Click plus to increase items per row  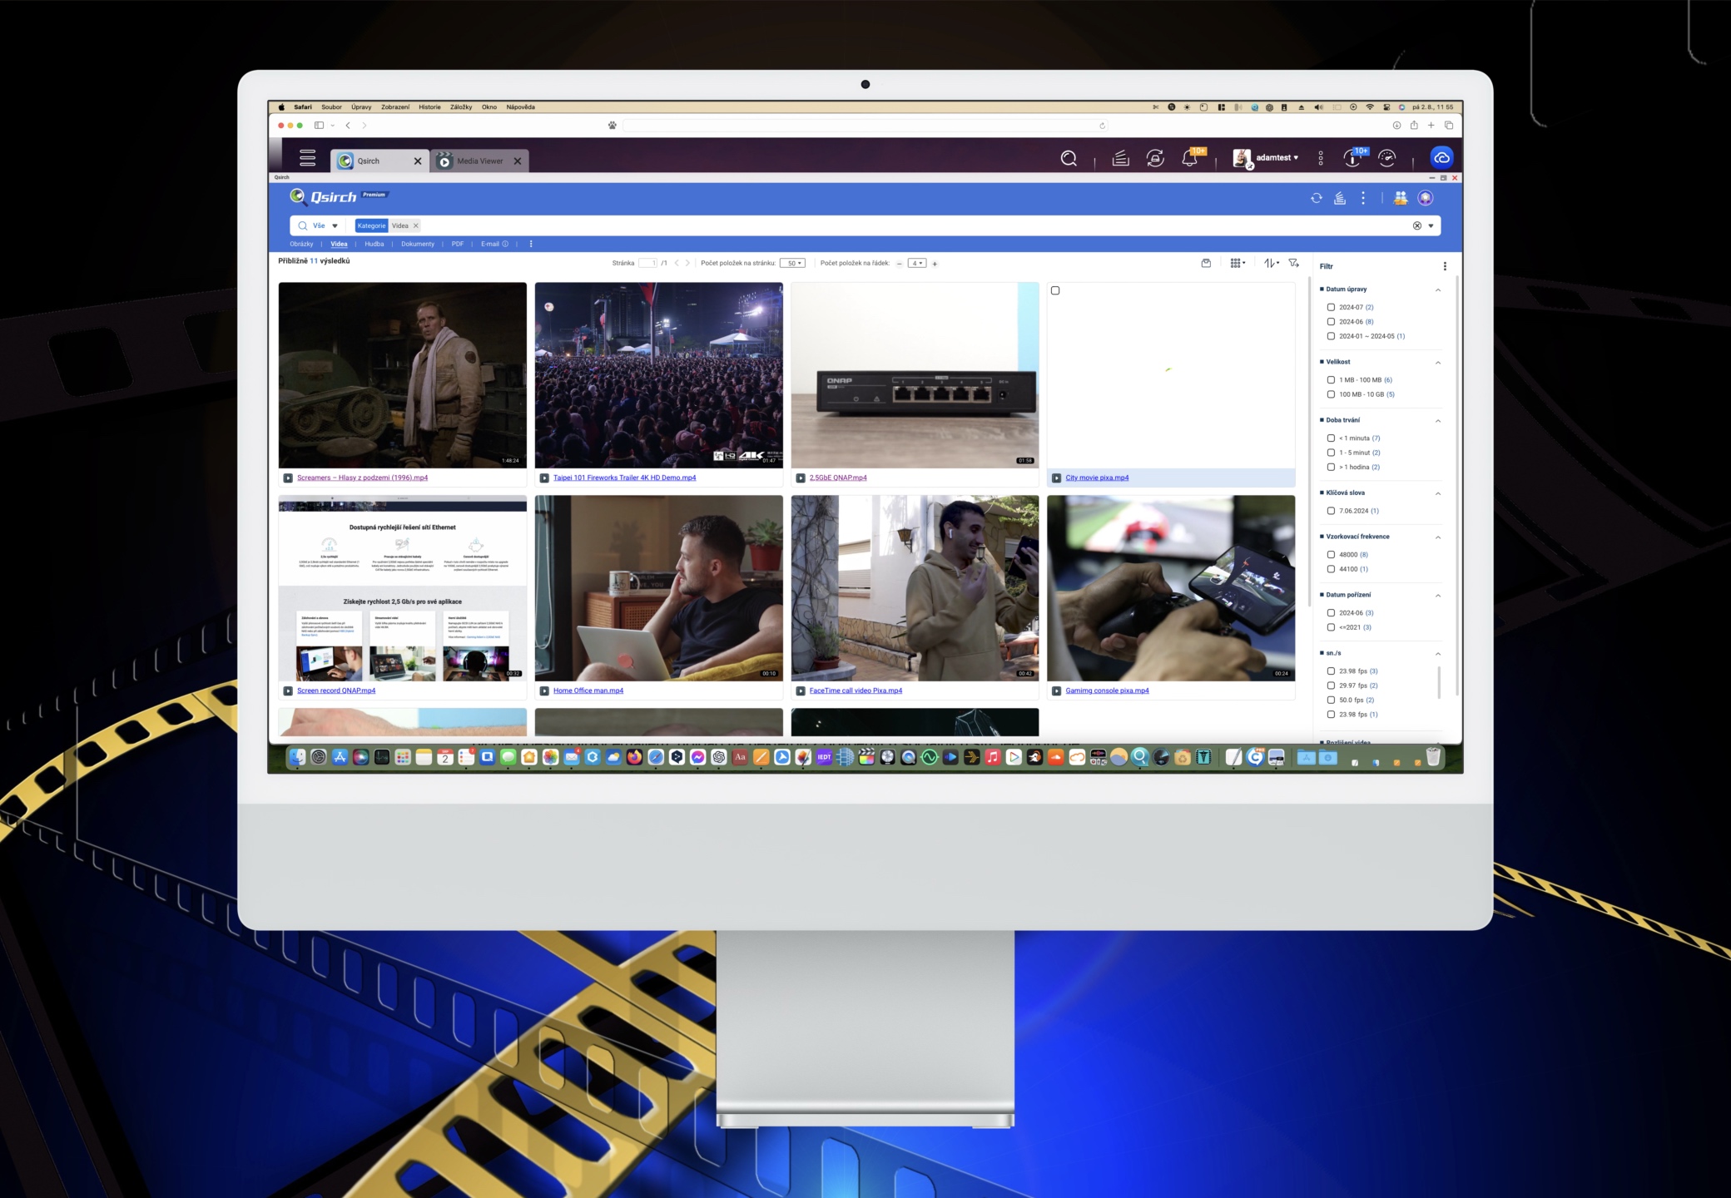(x=935, y=264)
